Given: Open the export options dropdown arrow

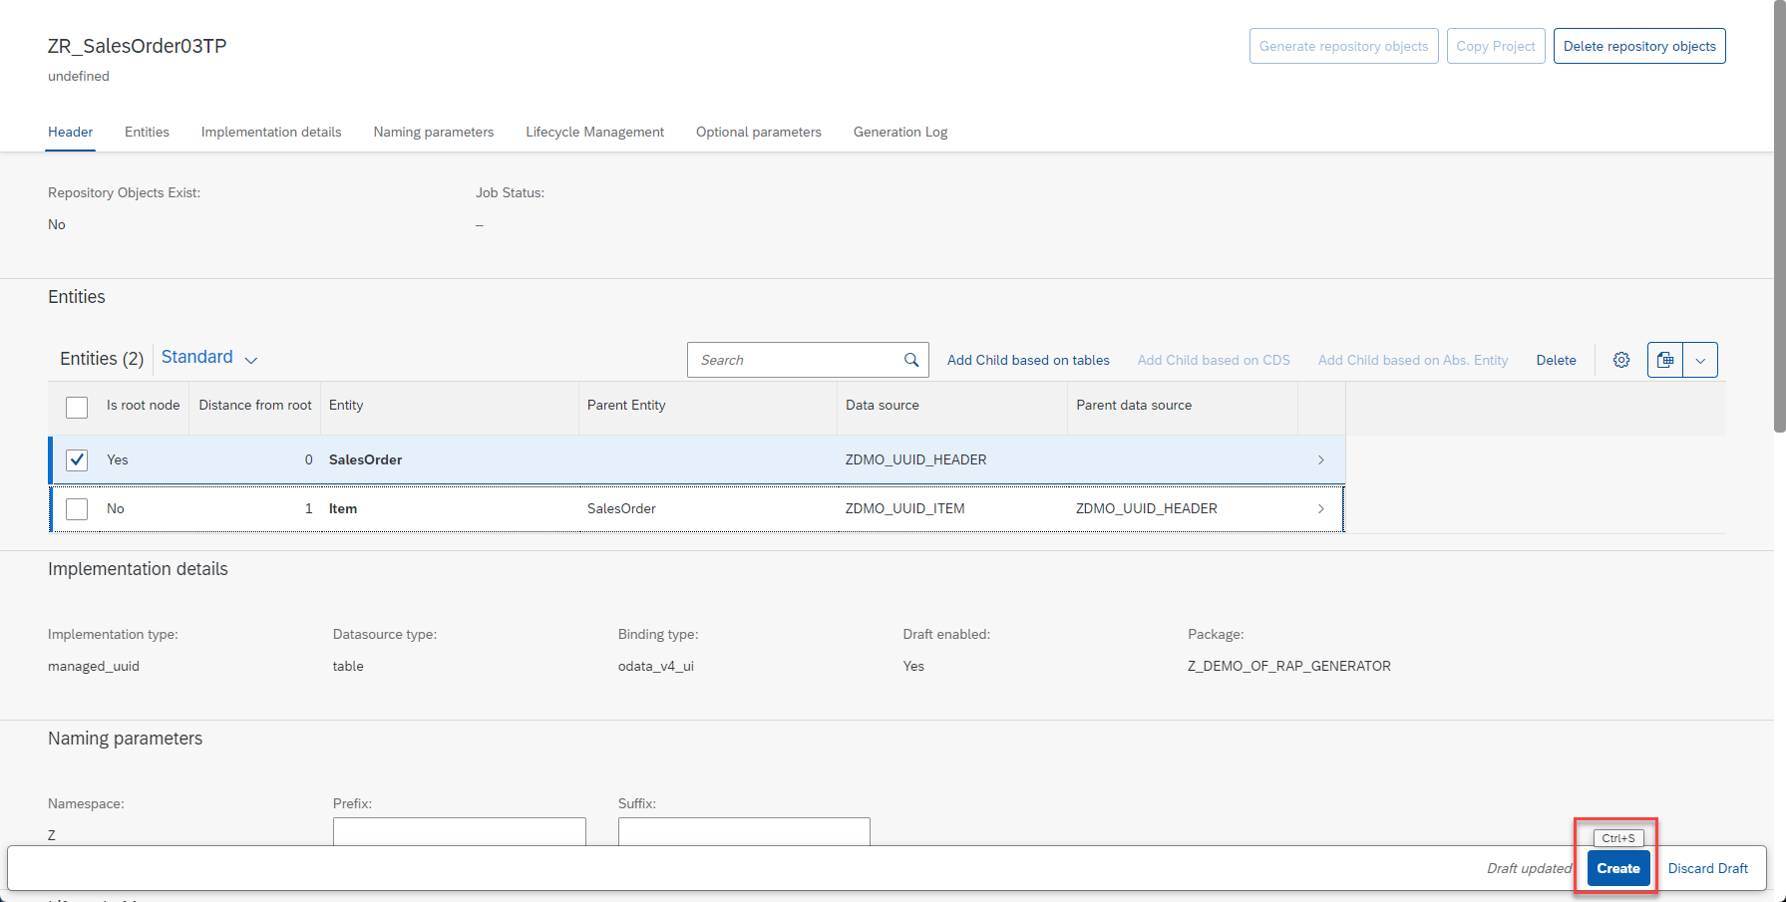Looking at the screenshot, I should pos(1700,360).
